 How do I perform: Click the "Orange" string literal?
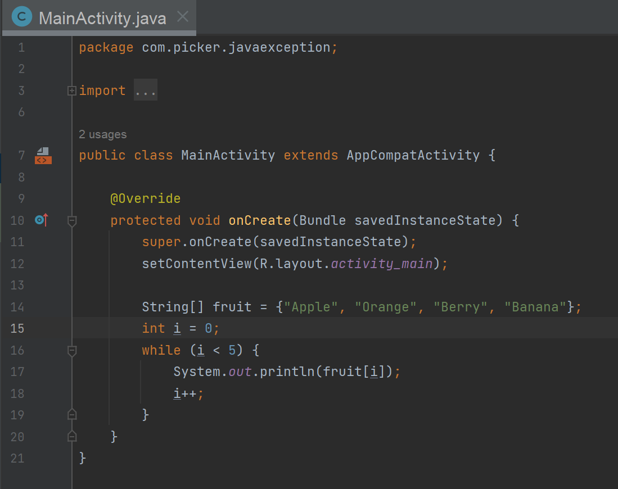click(x=386, y=306)
